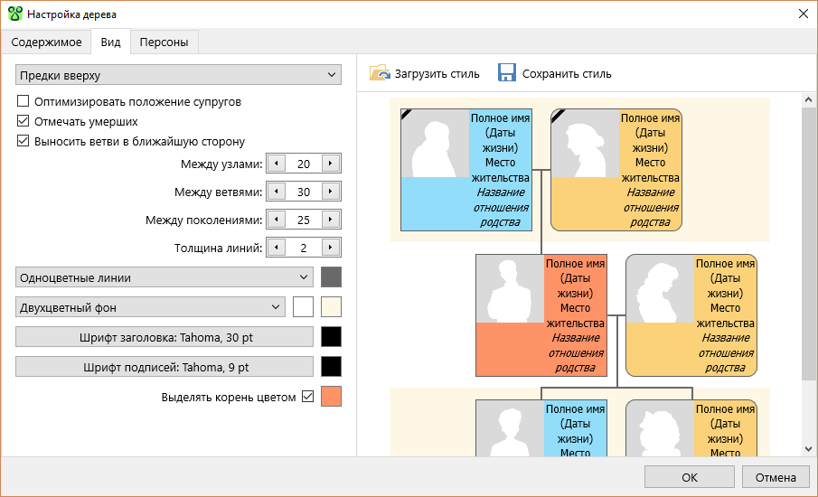
Task: Open the Персоны tab
Action: pyautogui.click(x=164, y=42)
